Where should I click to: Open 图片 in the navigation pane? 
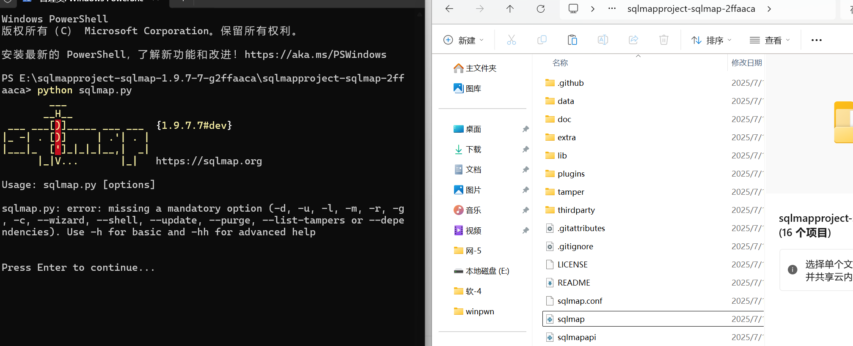pyautogui.click(x=468, y=190)
